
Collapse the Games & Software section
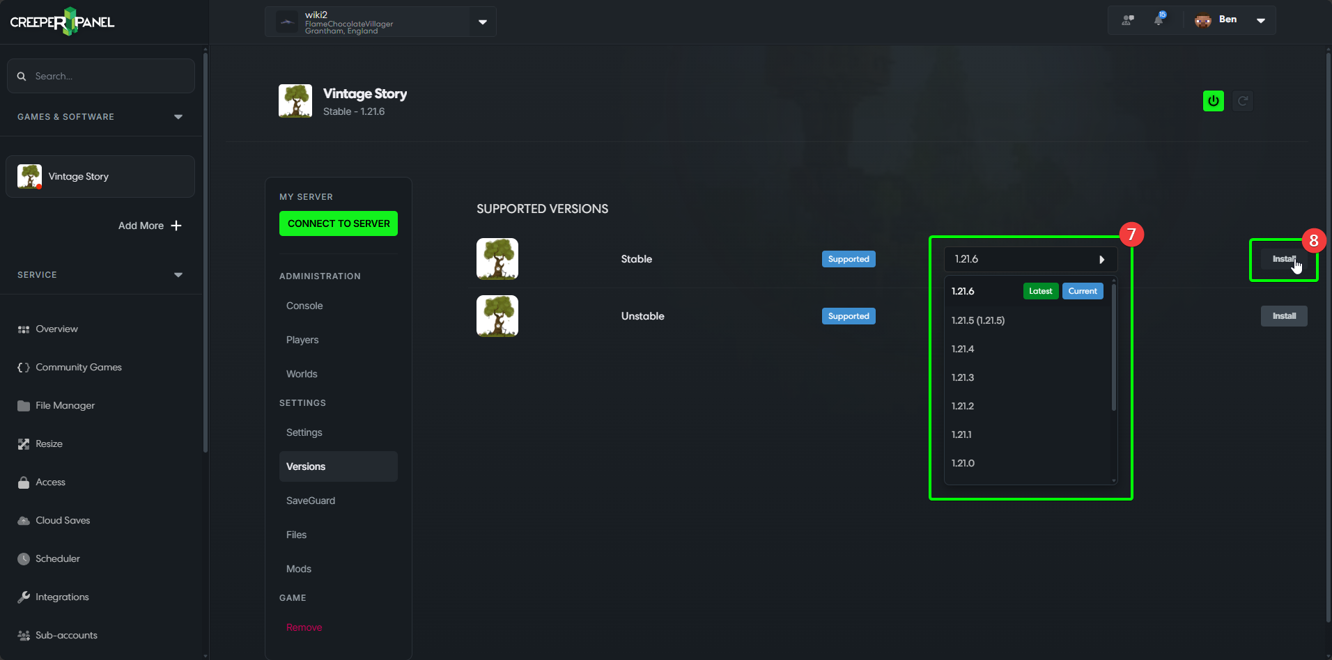[178, 117]
